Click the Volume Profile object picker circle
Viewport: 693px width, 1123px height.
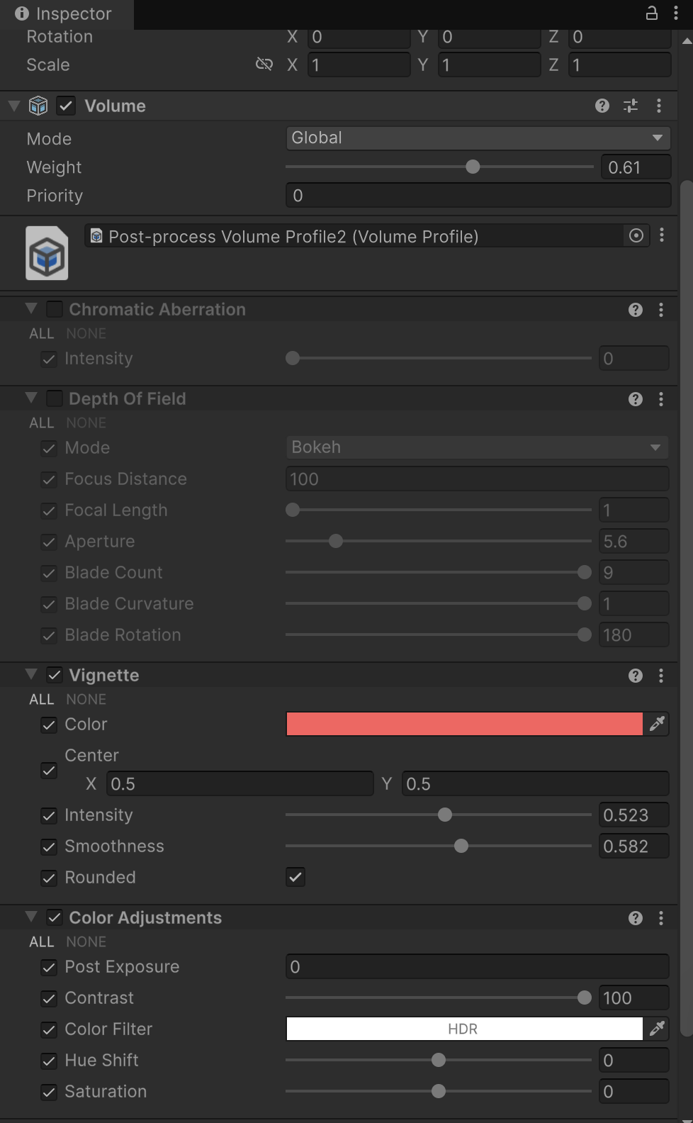pos(636,235)
